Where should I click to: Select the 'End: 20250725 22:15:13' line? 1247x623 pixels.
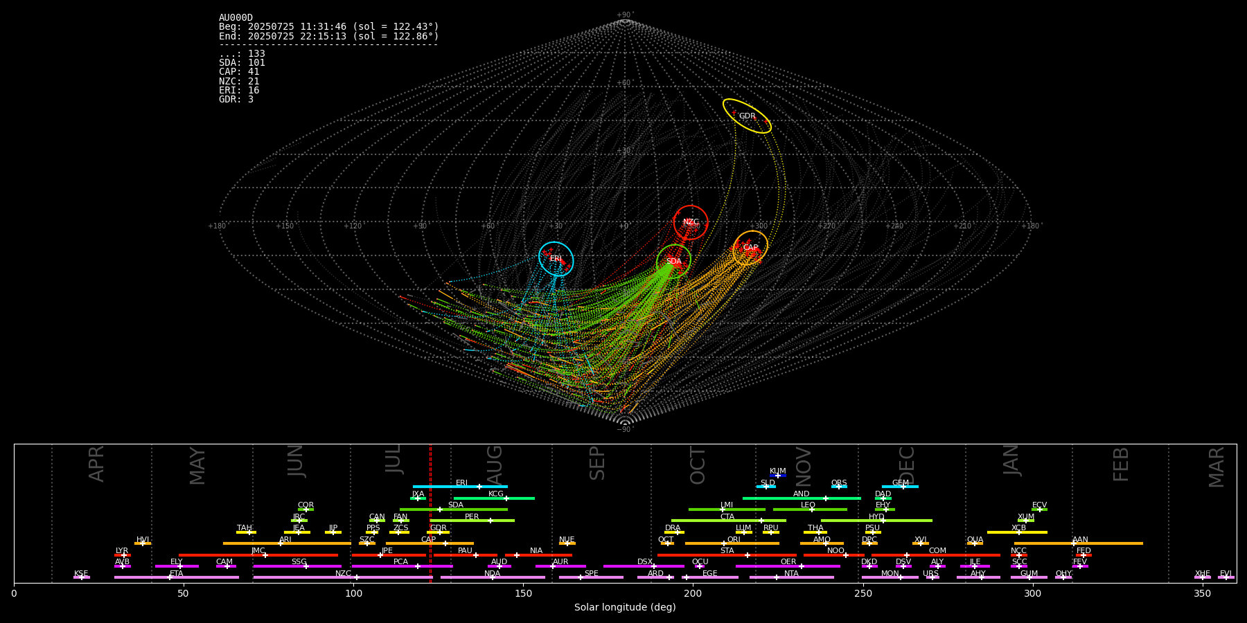click(x=329, y=36)
